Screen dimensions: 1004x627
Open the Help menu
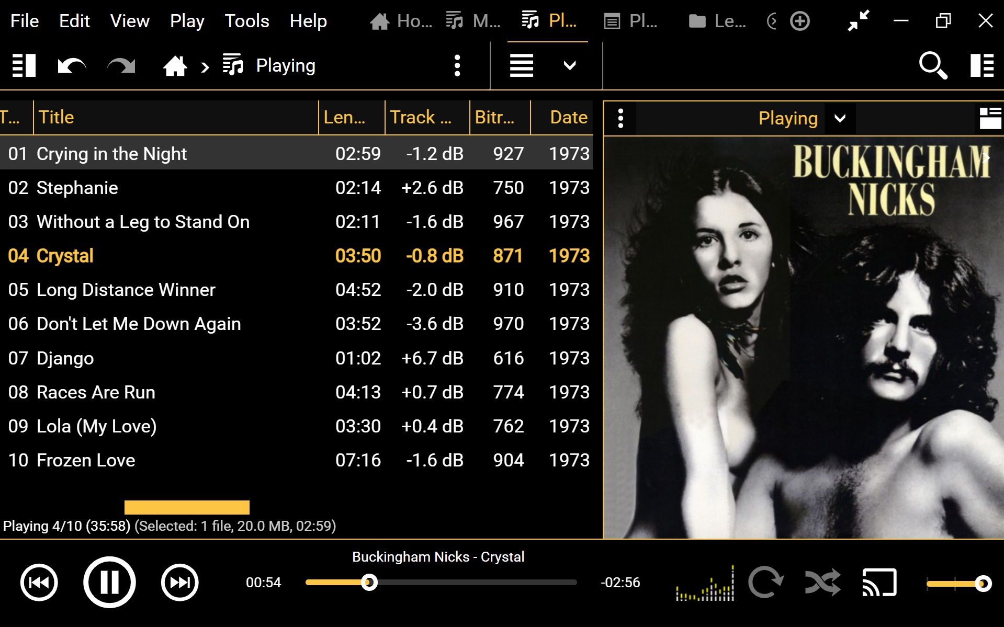pyautogui.click(x=308, y=21)
